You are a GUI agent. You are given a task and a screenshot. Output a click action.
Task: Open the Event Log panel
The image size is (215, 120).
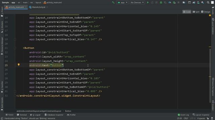coord(183,115)
